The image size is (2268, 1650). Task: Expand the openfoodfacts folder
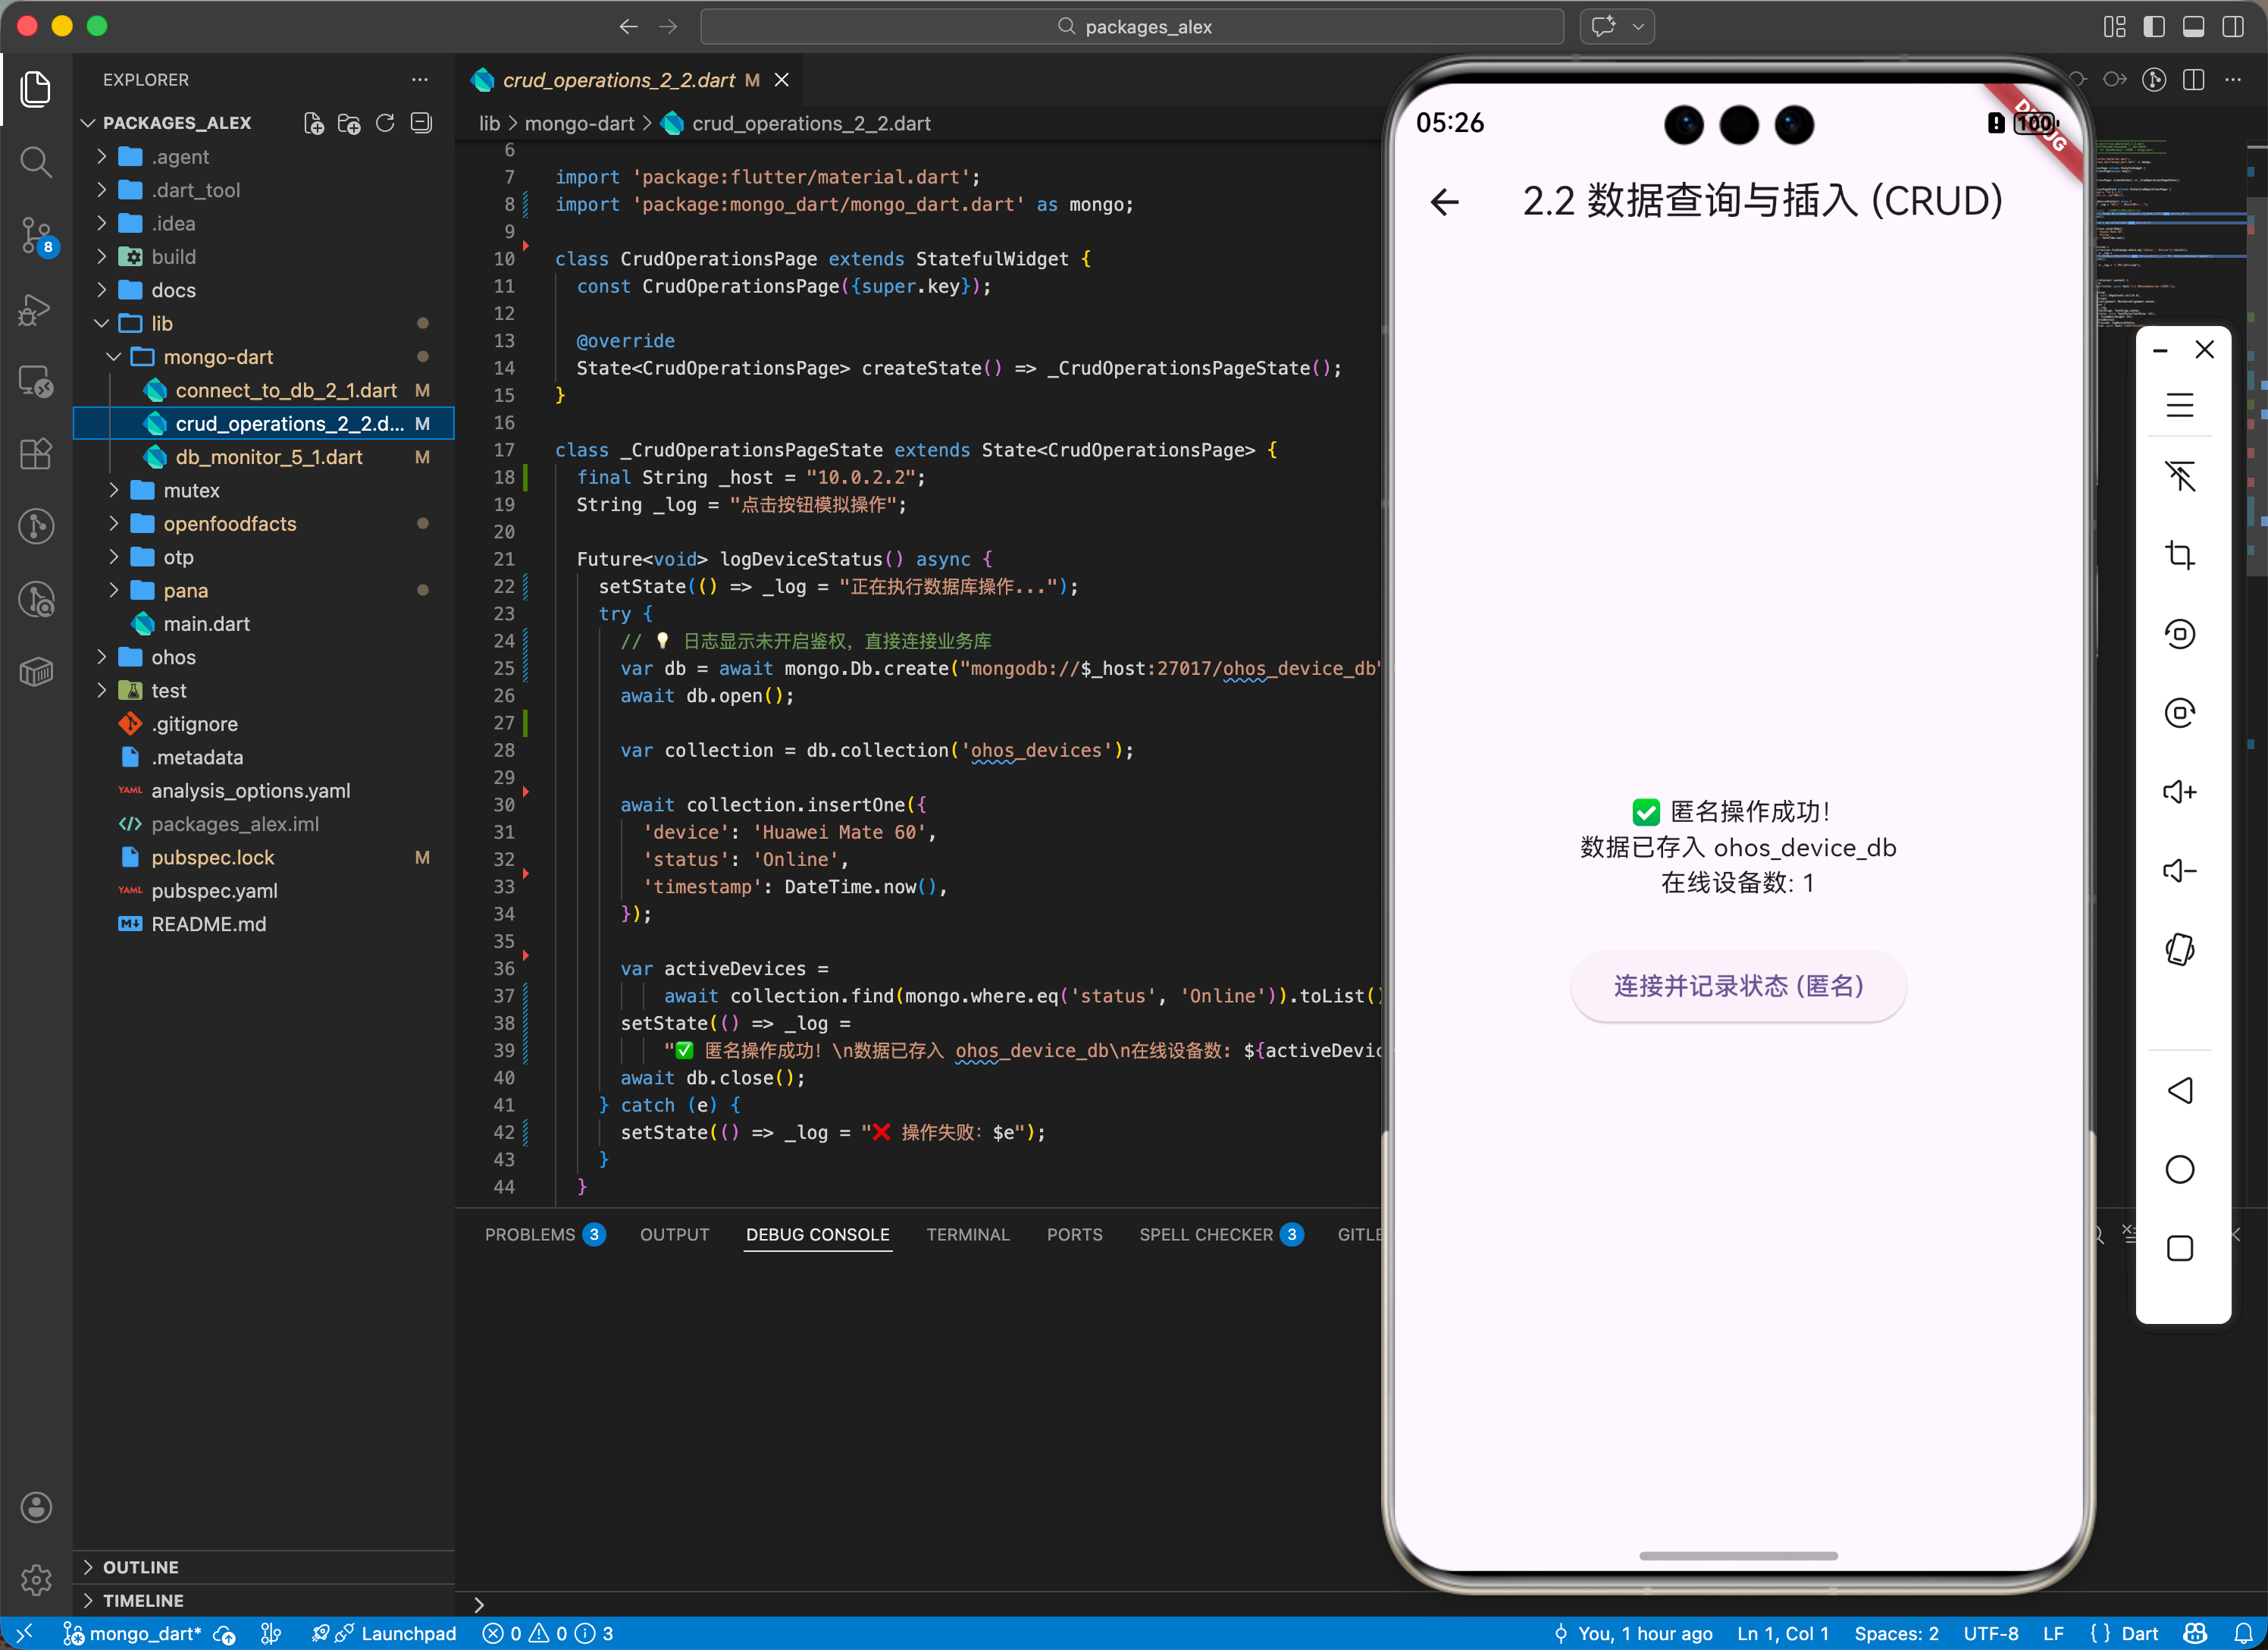(229, 523)
